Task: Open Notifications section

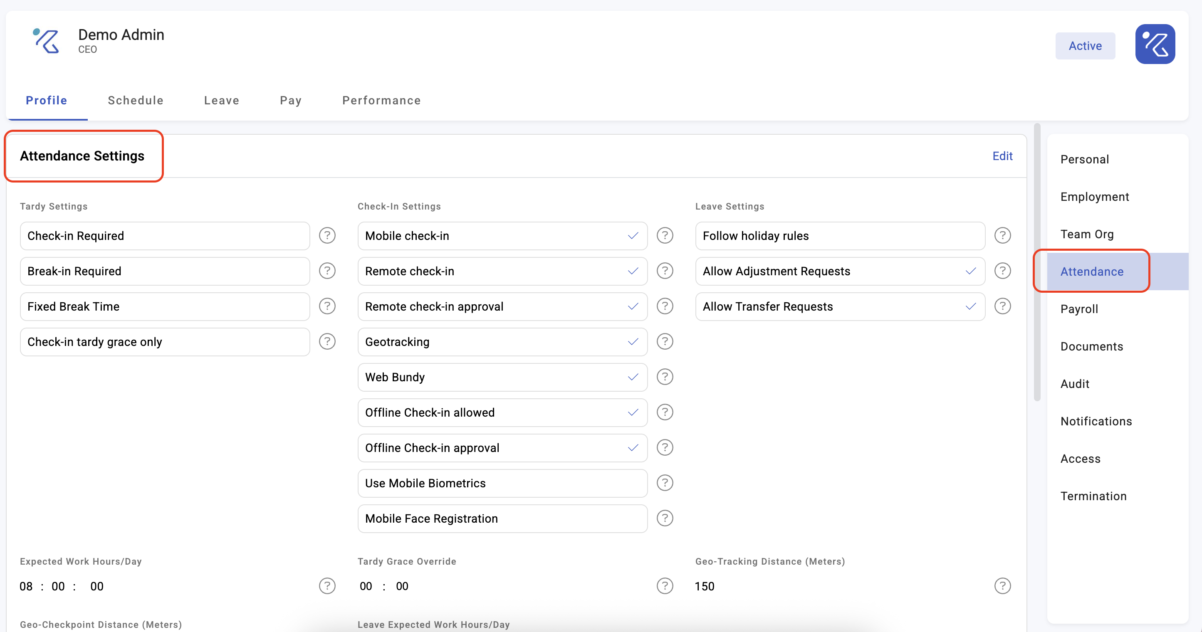Action: 1096,421
